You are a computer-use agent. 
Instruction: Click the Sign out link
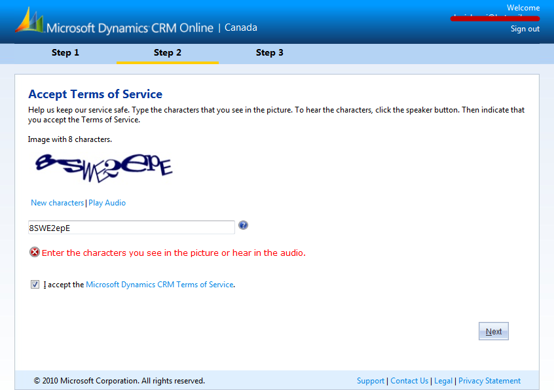525,29
